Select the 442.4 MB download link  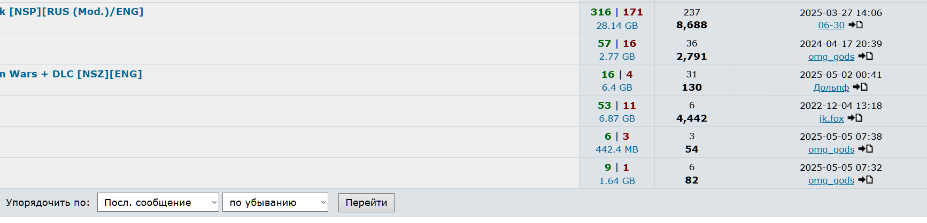coord(617,149)
